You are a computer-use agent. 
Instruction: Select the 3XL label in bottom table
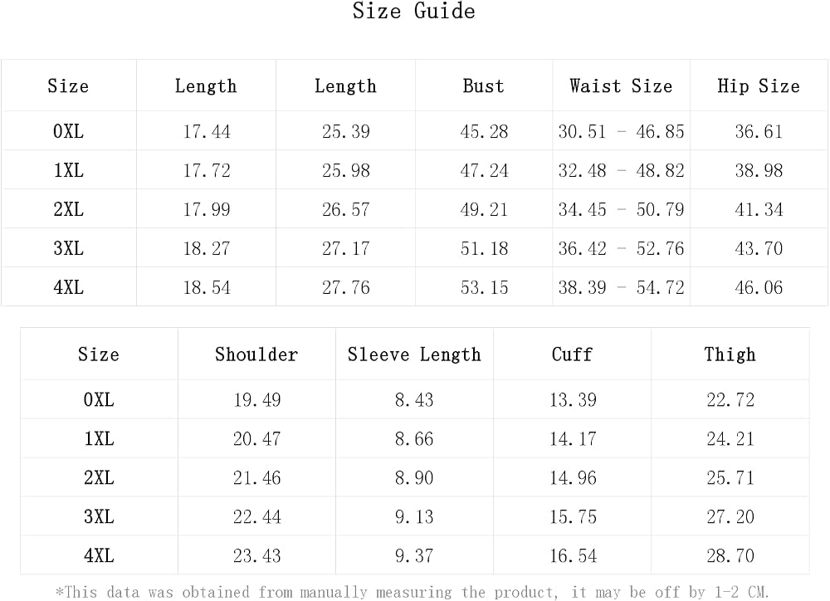tap(99, 516)
